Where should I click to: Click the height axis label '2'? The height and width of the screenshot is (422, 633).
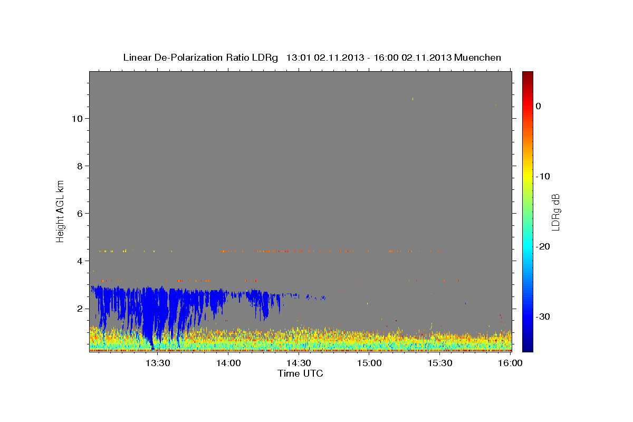coord(80,309)
